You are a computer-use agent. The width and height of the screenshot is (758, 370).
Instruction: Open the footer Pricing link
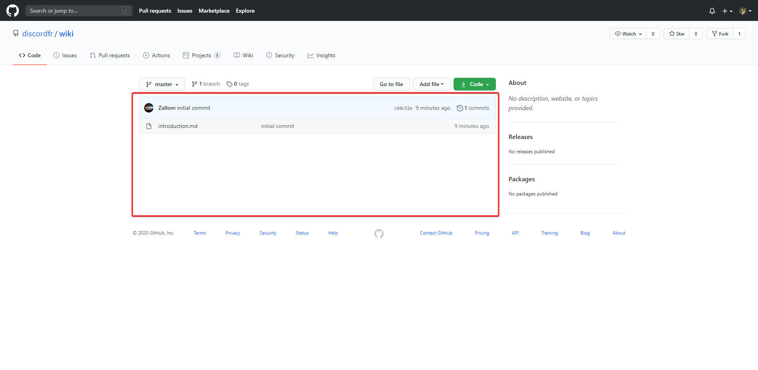tap(482, 233)
